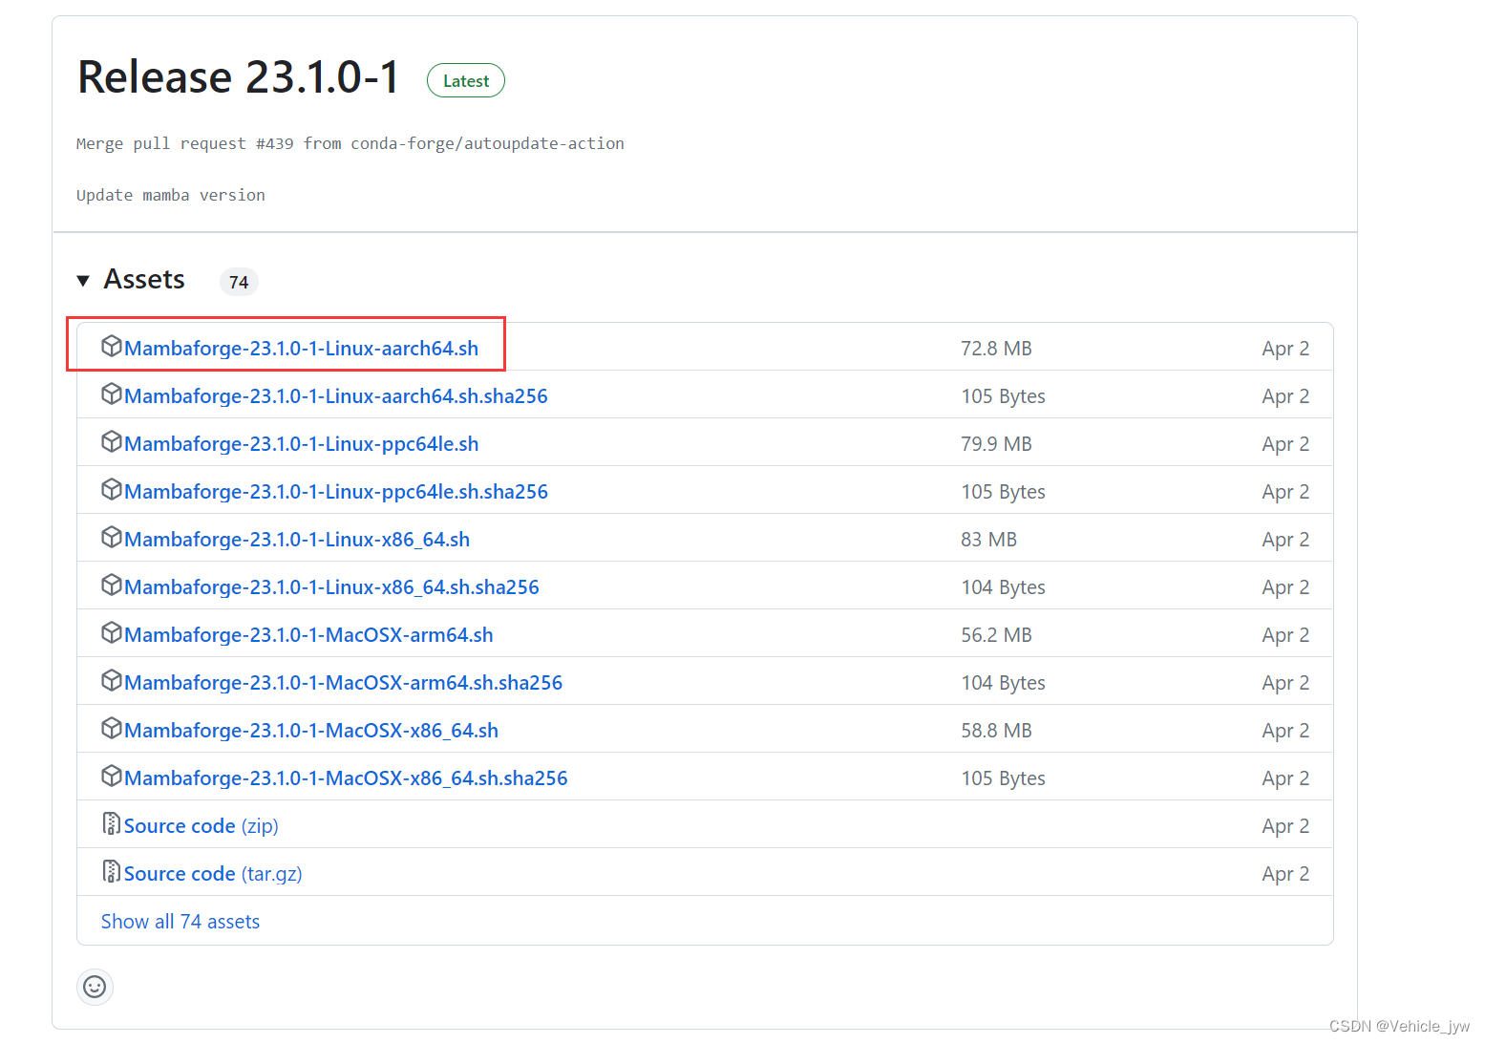Image resolution: width=1485 pixels, height=1044 pixels.
Task: Click 104 Bytes size for MacOSX-arm64.sh.sha256
Action: [1003, 683]
